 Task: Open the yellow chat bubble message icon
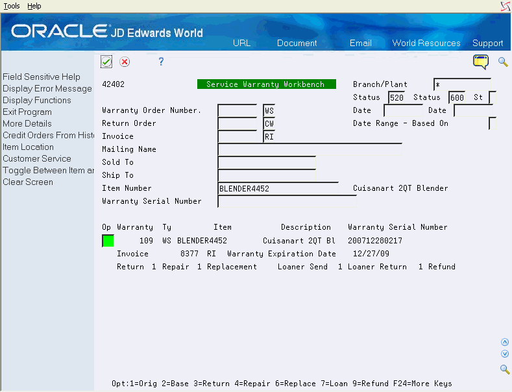coord(481,62)
